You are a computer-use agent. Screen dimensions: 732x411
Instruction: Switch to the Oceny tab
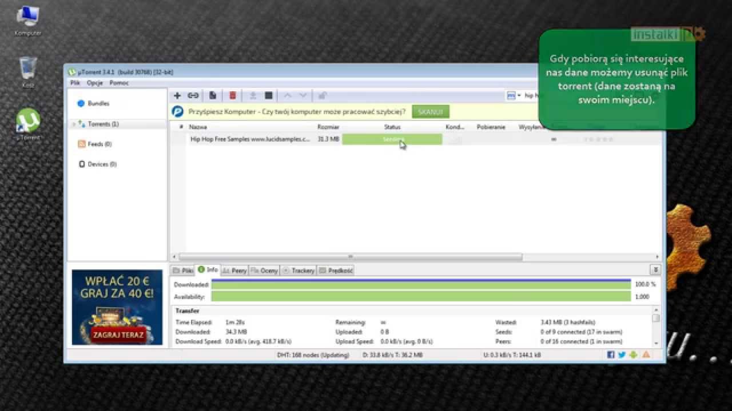[x=264, y=270]
